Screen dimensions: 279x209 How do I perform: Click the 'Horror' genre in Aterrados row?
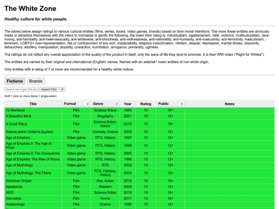click(105, 198)
